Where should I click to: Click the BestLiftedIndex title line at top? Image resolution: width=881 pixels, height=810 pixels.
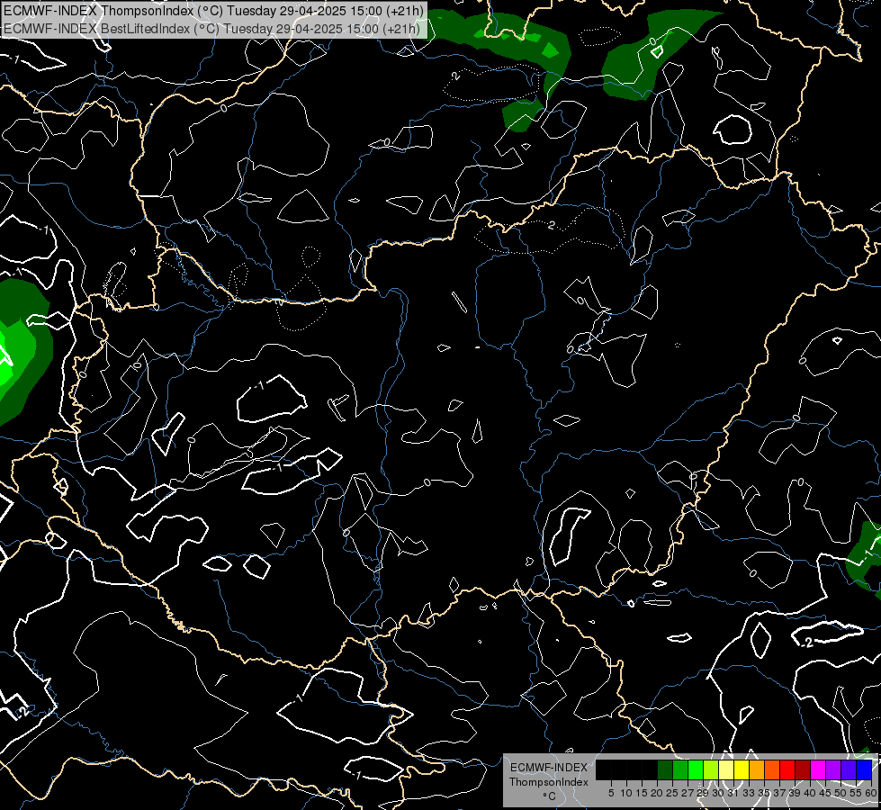[211, 28]
